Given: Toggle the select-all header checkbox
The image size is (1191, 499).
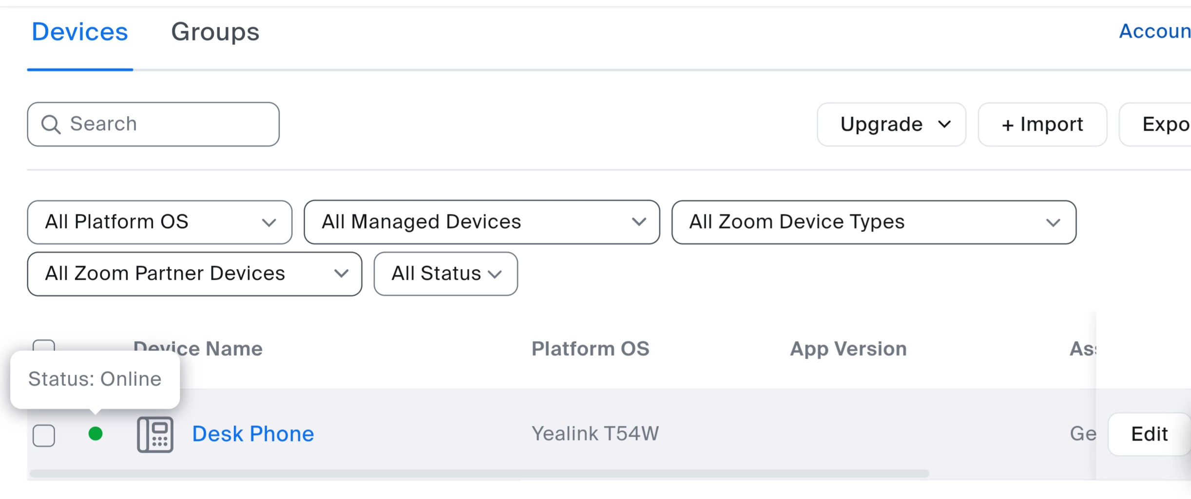Looking at the screenshot, I should tap(44, 345).
